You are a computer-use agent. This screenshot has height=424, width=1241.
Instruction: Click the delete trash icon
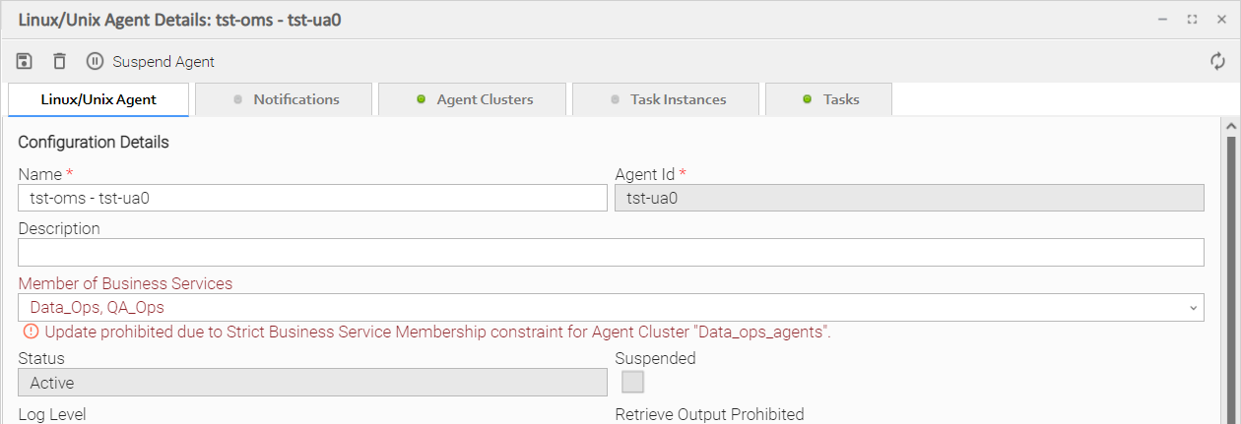click(x=60, y=61)
